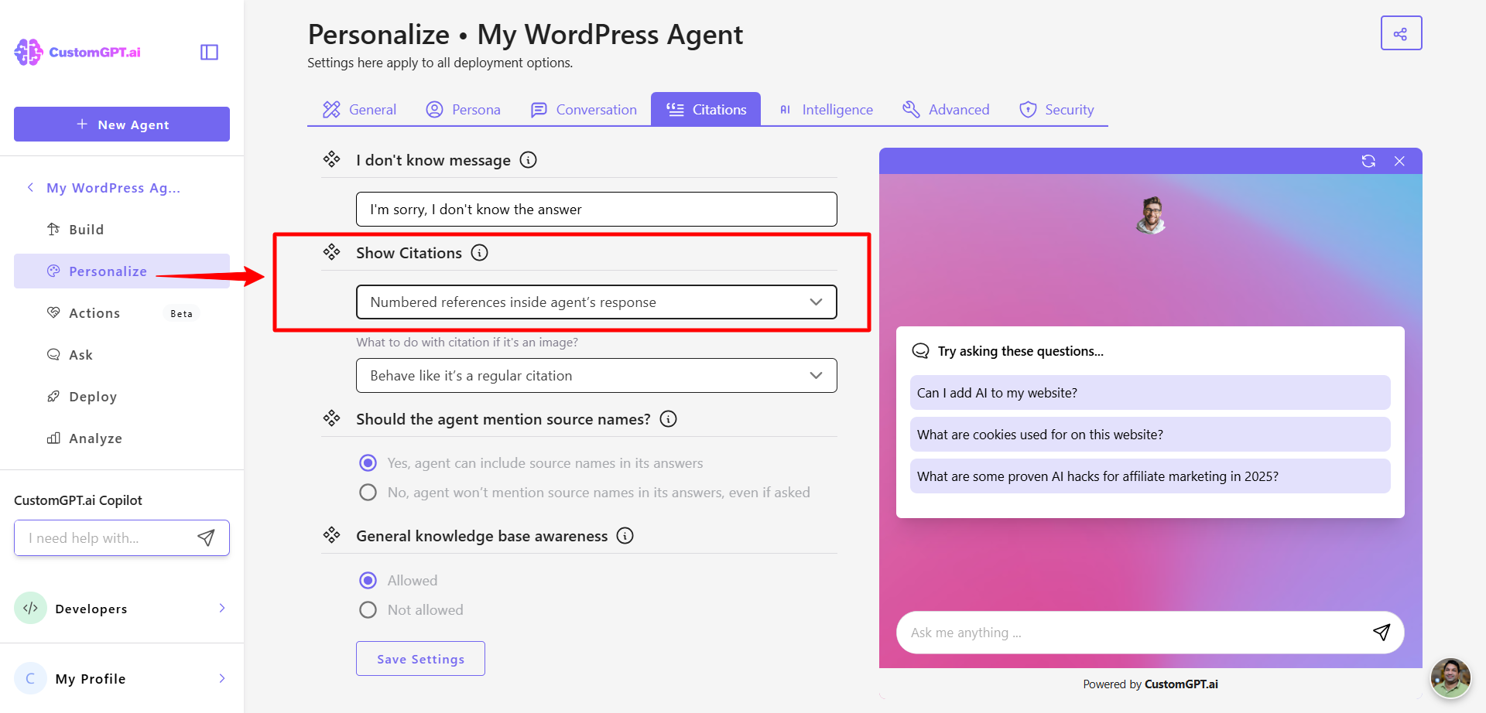Screen dimensions: 1486x713
Task: Select the Citations tab
Action: (x=706, y=109)
